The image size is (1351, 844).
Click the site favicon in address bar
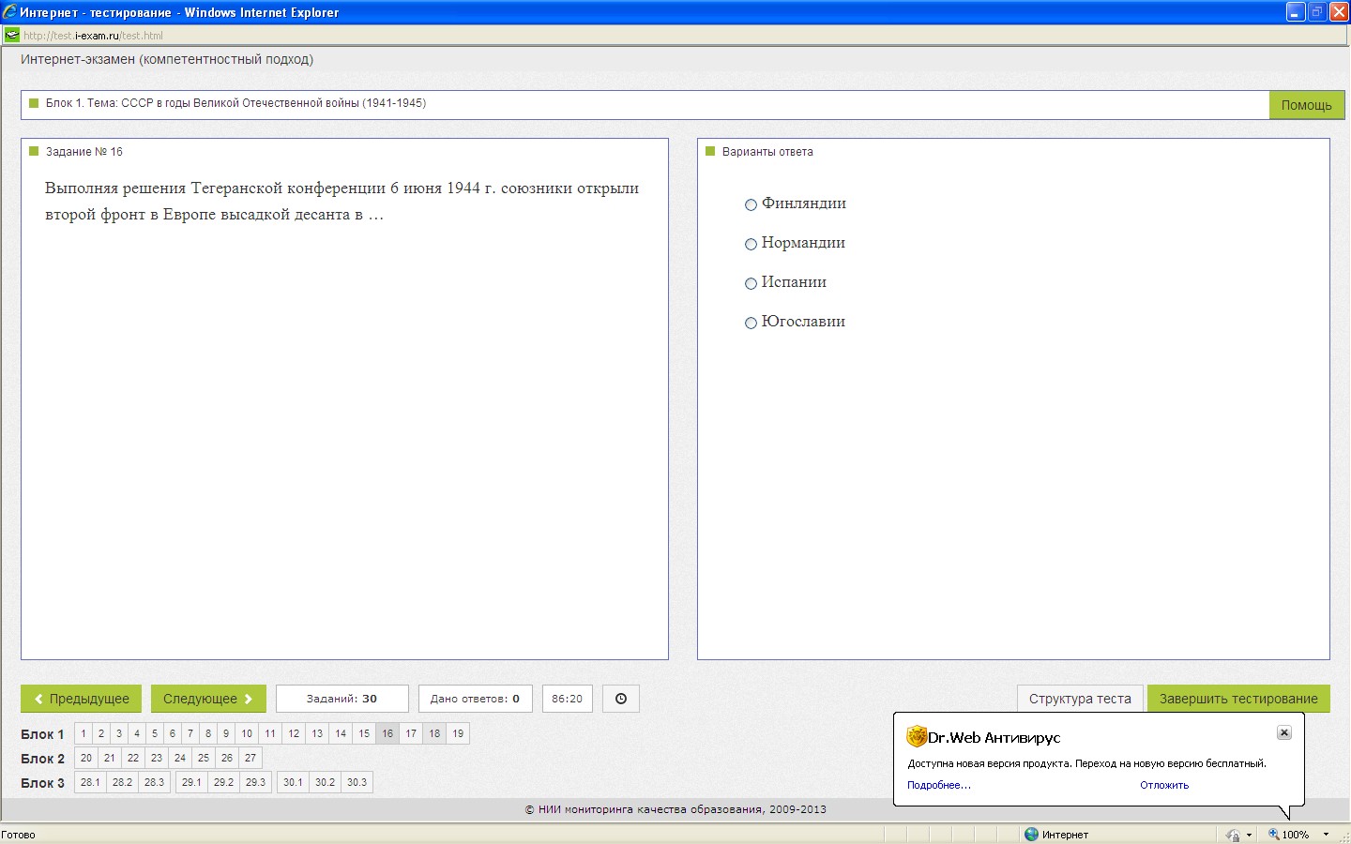coord(11,36)
